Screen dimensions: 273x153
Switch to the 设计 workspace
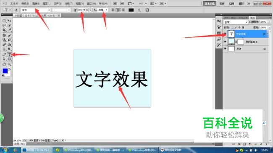(x=222, y=3)
